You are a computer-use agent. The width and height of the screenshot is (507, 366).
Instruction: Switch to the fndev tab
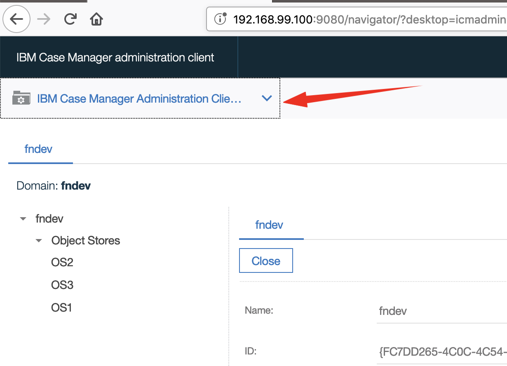click(39, 149)
